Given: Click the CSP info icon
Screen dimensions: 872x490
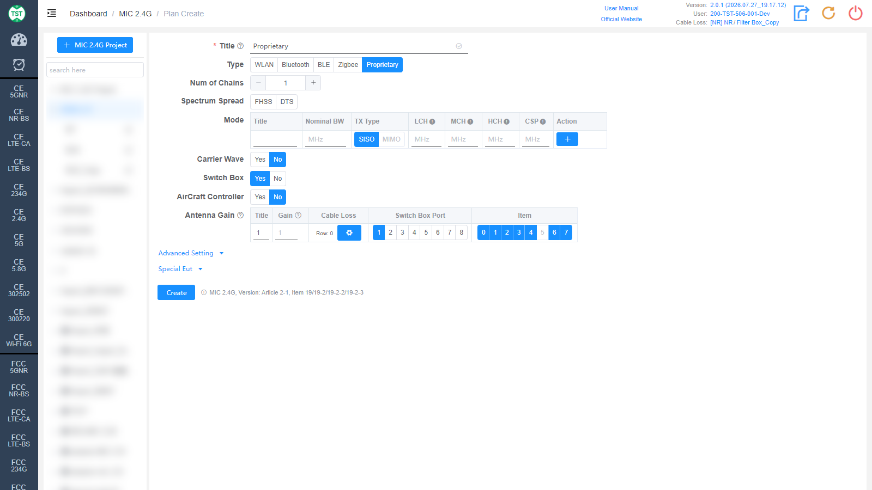Looking at the screenshot, I should [x=543, y=122].
